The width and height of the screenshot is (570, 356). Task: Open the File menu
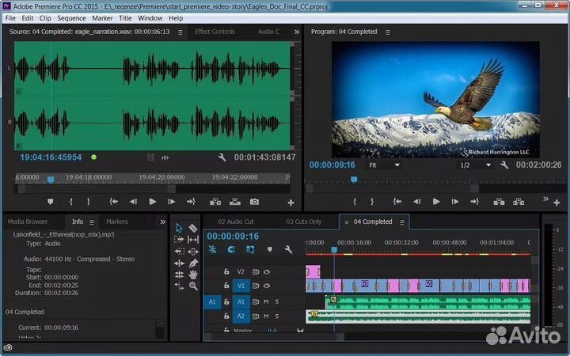tap(10, 18)
